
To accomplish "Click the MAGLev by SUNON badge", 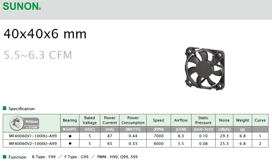I will click(24, 123).
